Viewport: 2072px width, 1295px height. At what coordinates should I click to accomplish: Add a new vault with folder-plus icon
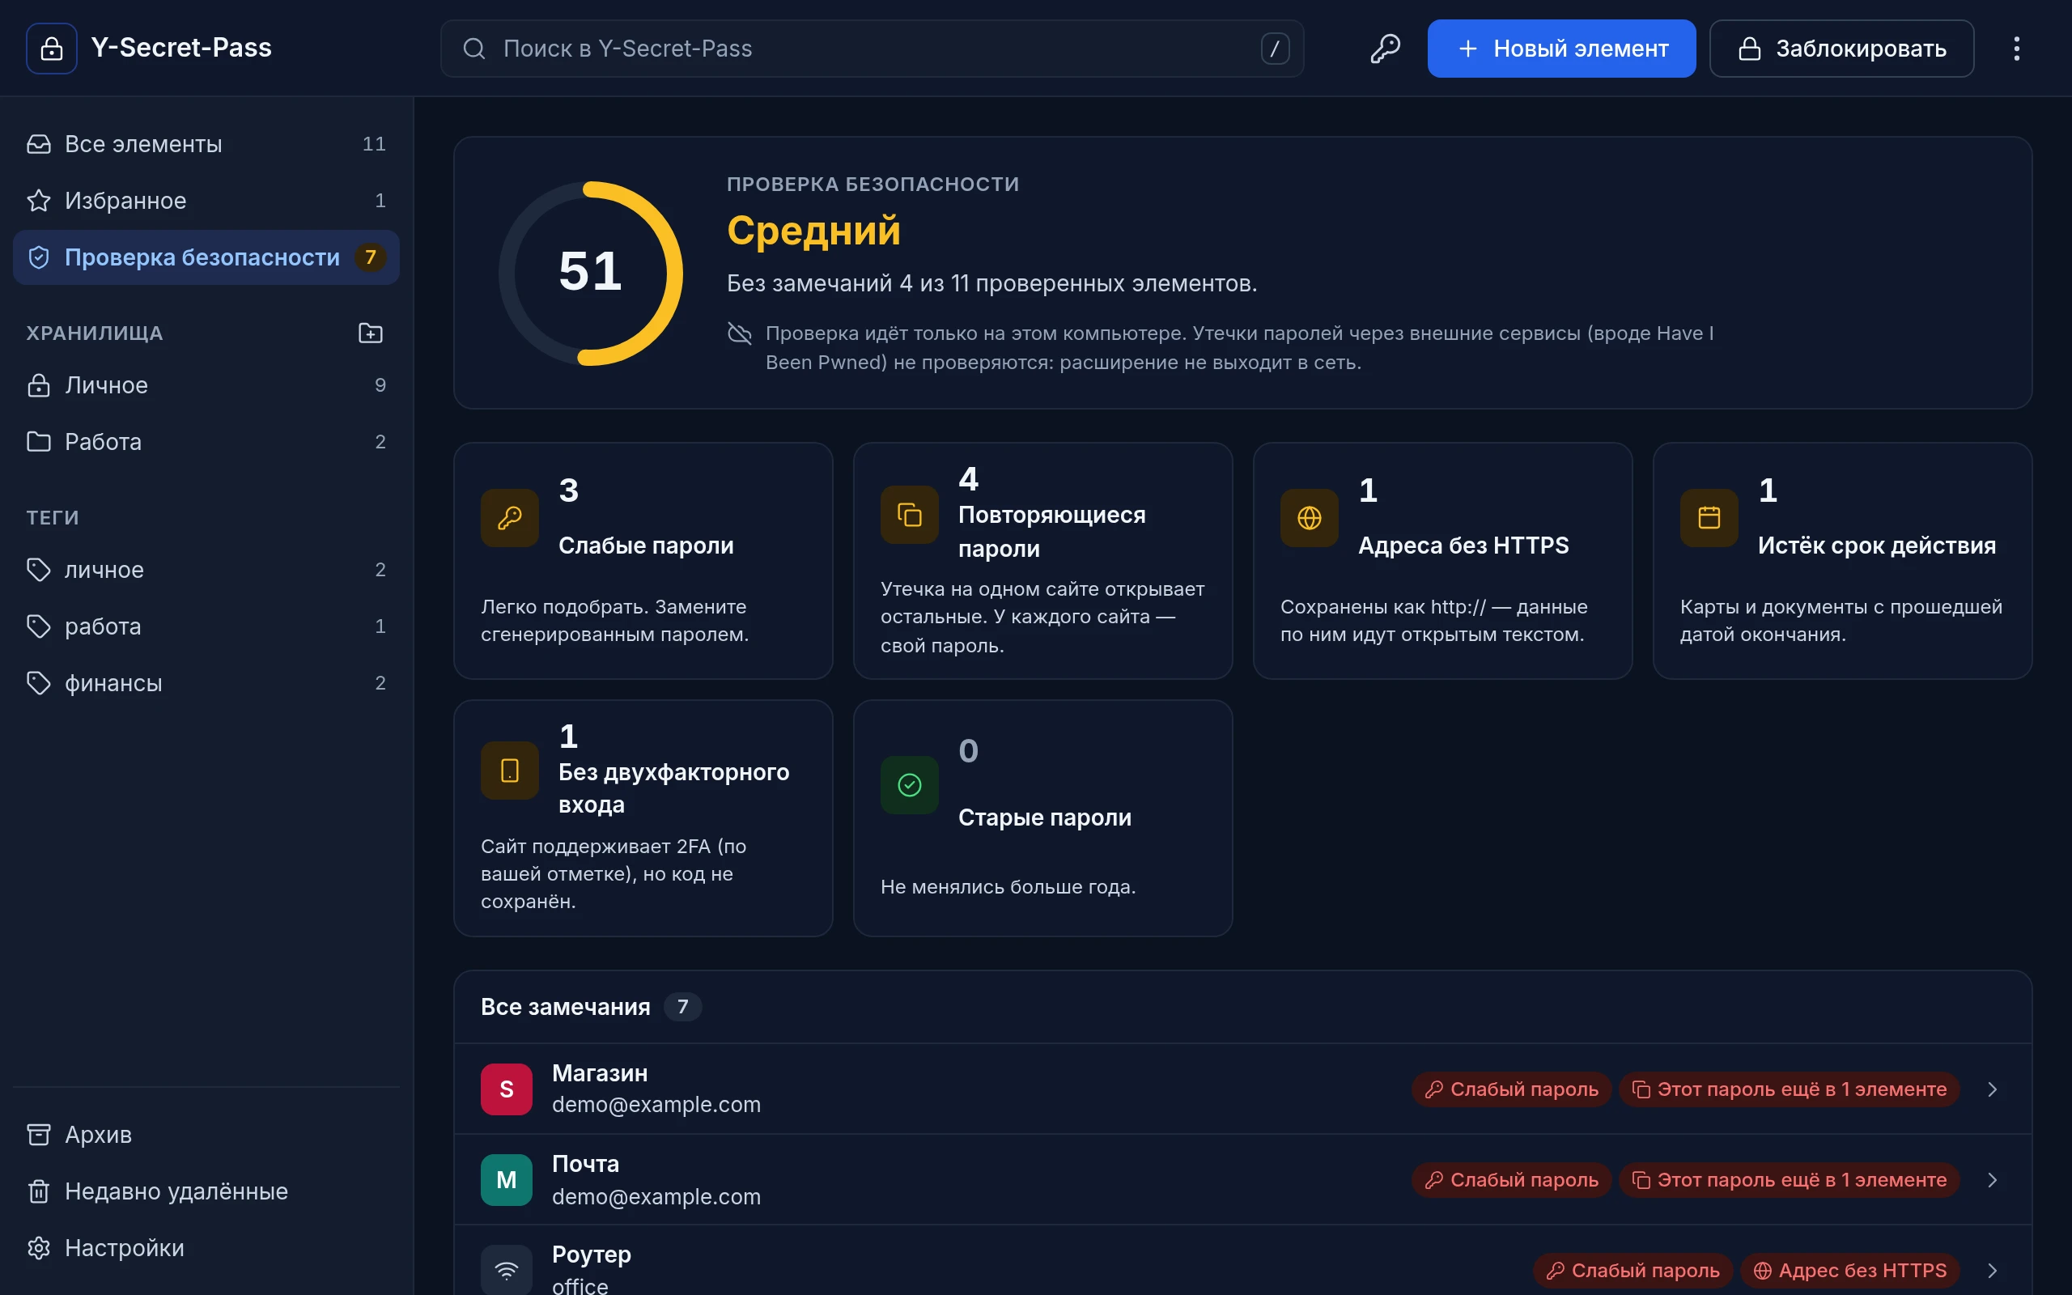pyautogui.click(x=370, y=333)
